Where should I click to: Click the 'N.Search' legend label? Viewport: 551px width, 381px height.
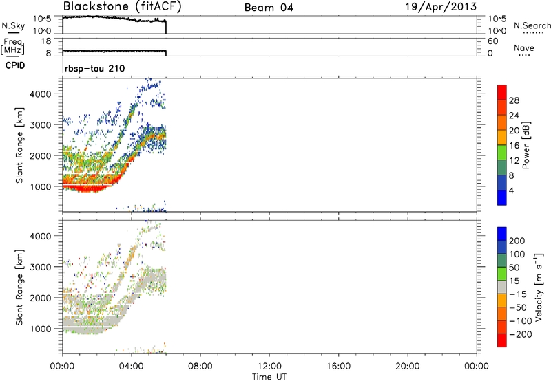tap(532, 25)
